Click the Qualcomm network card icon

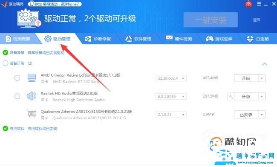point(32,114)
